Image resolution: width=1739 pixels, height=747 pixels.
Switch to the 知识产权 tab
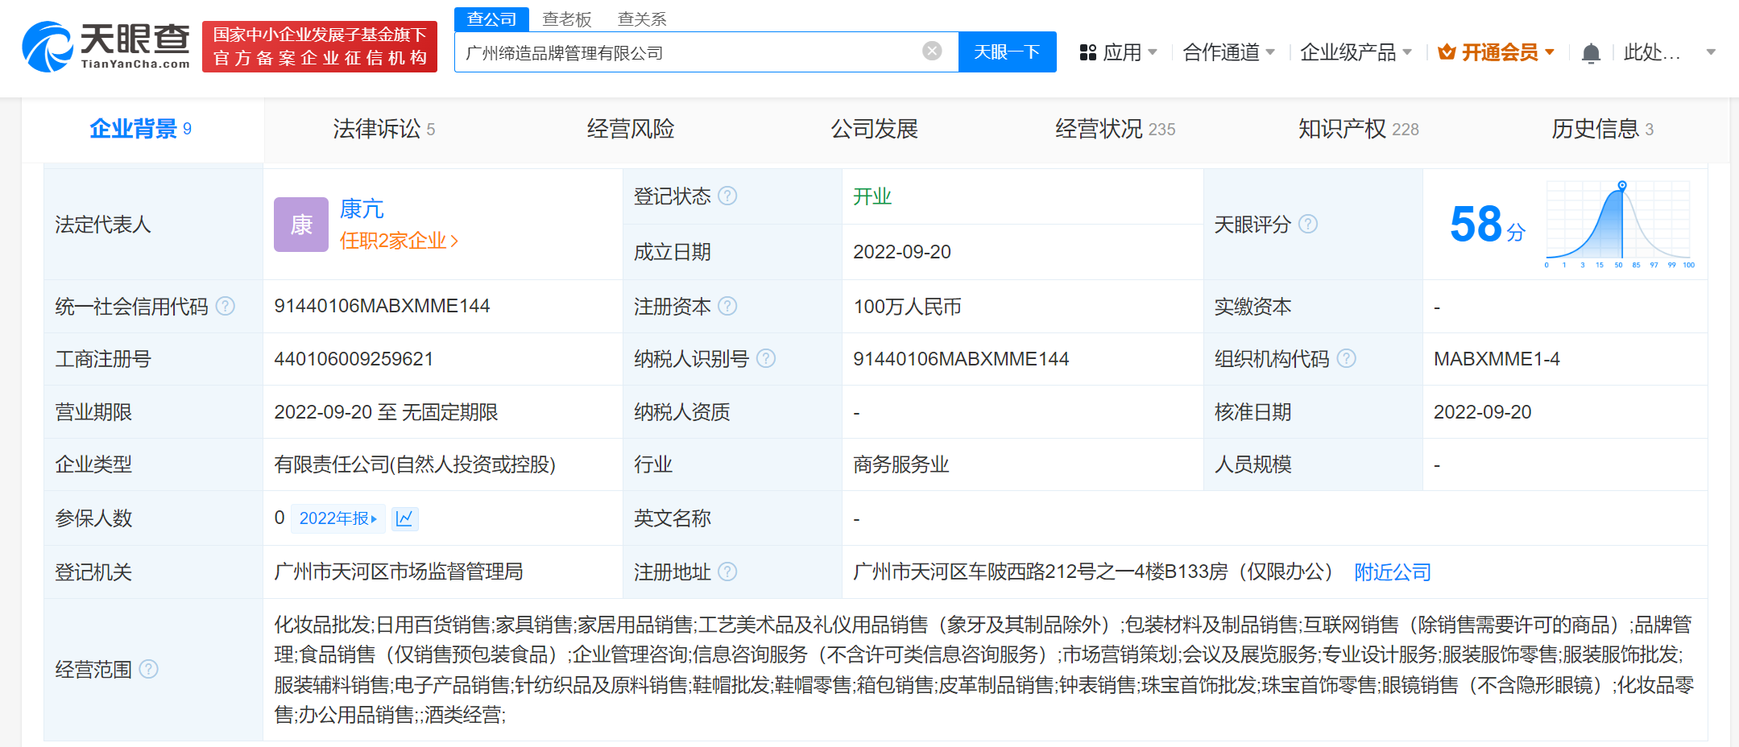coord(1358,129)
